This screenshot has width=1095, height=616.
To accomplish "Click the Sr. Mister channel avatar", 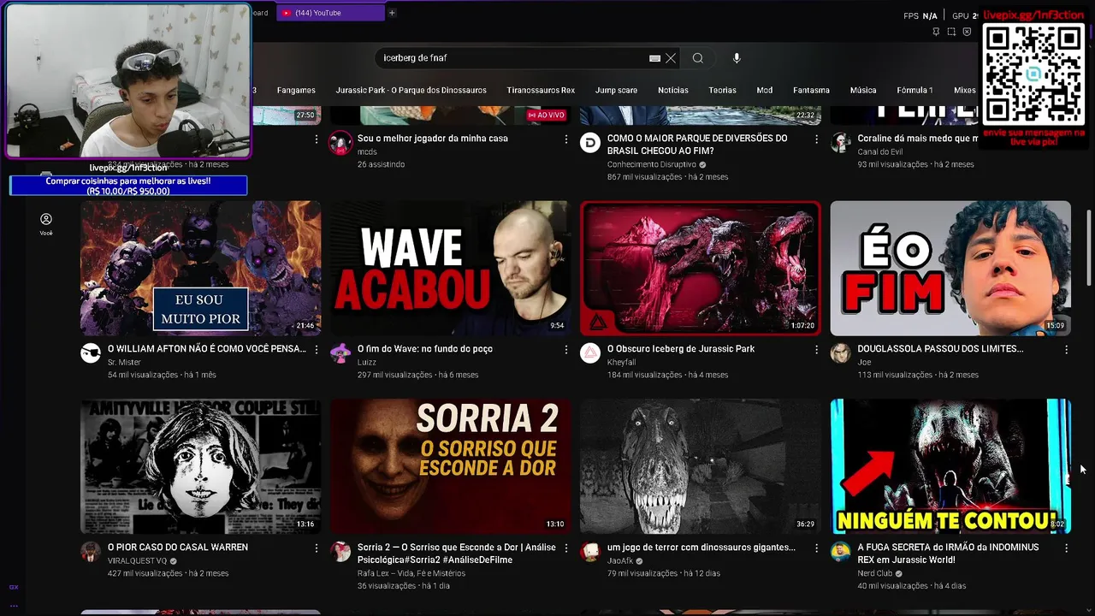I will point(91,353).
